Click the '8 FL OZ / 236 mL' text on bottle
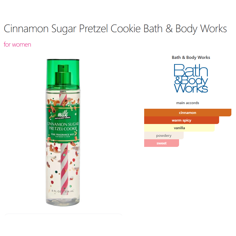Screen dimensions: 236x236 (x=63, y=191)
